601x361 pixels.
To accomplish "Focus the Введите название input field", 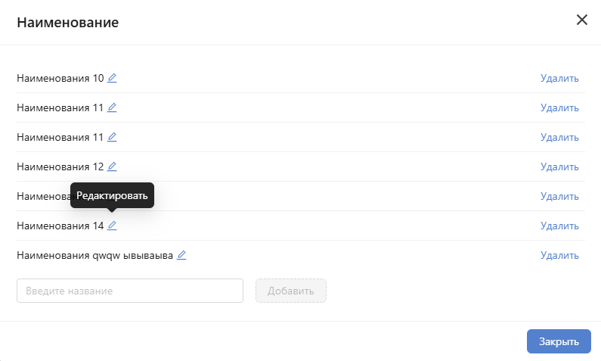I will click(129, 291).
